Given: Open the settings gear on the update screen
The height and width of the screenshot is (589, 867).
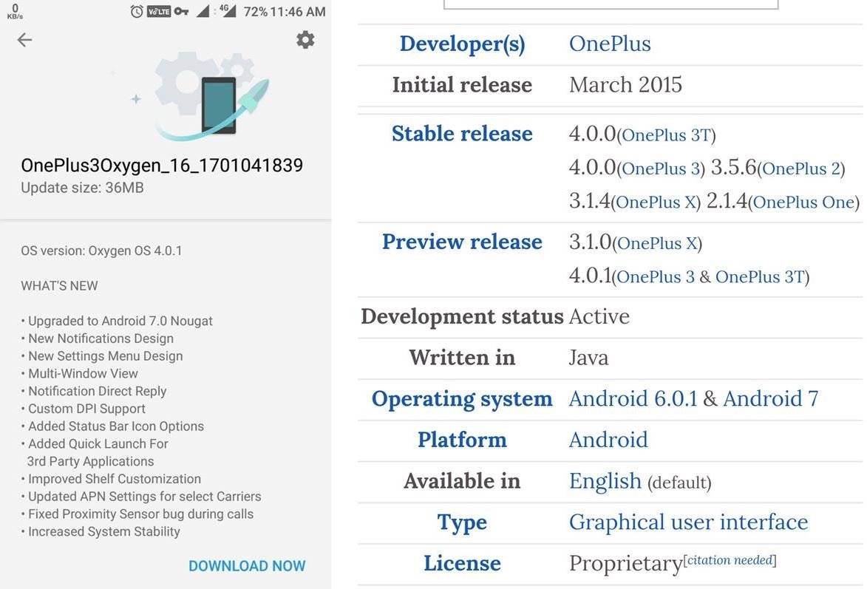Looking at the screenshot, I should point(305,40).
